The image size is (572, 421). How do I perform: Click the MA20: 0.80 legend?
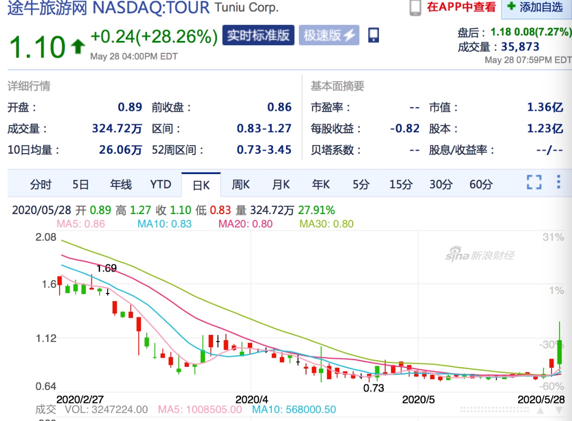[245, 224]
